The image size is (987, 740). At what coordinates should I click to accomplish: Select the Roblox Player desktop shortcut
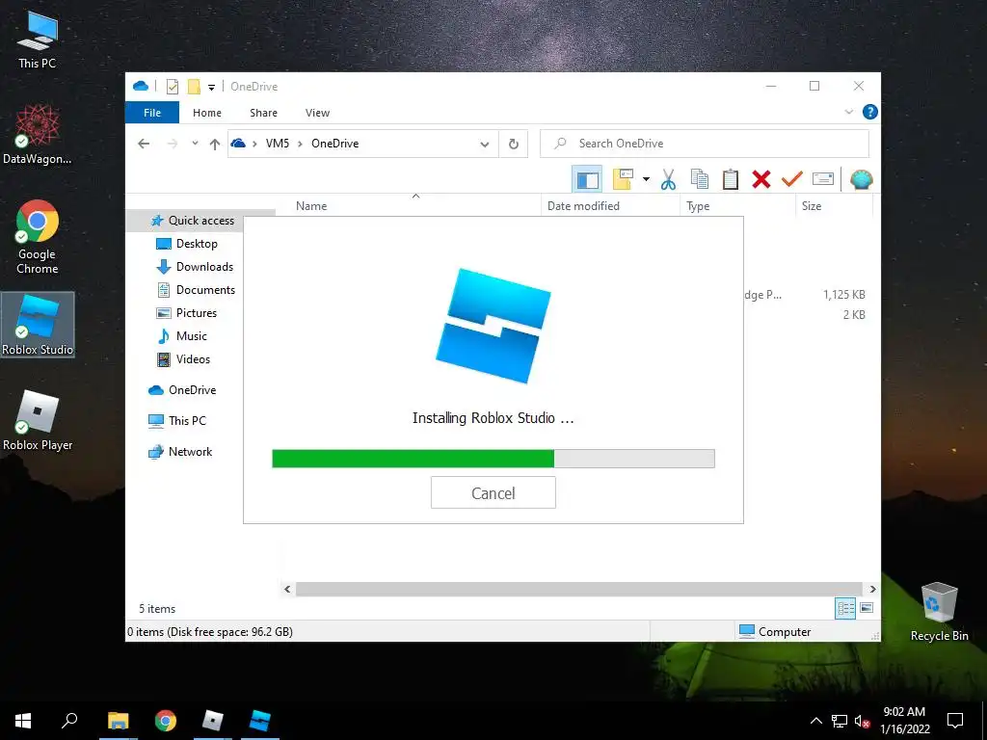point(38,420)
